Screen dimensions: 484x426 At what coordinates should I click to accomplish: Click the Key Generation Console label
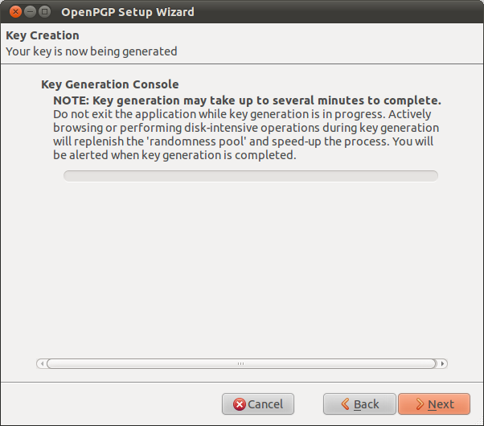point(109,84)
